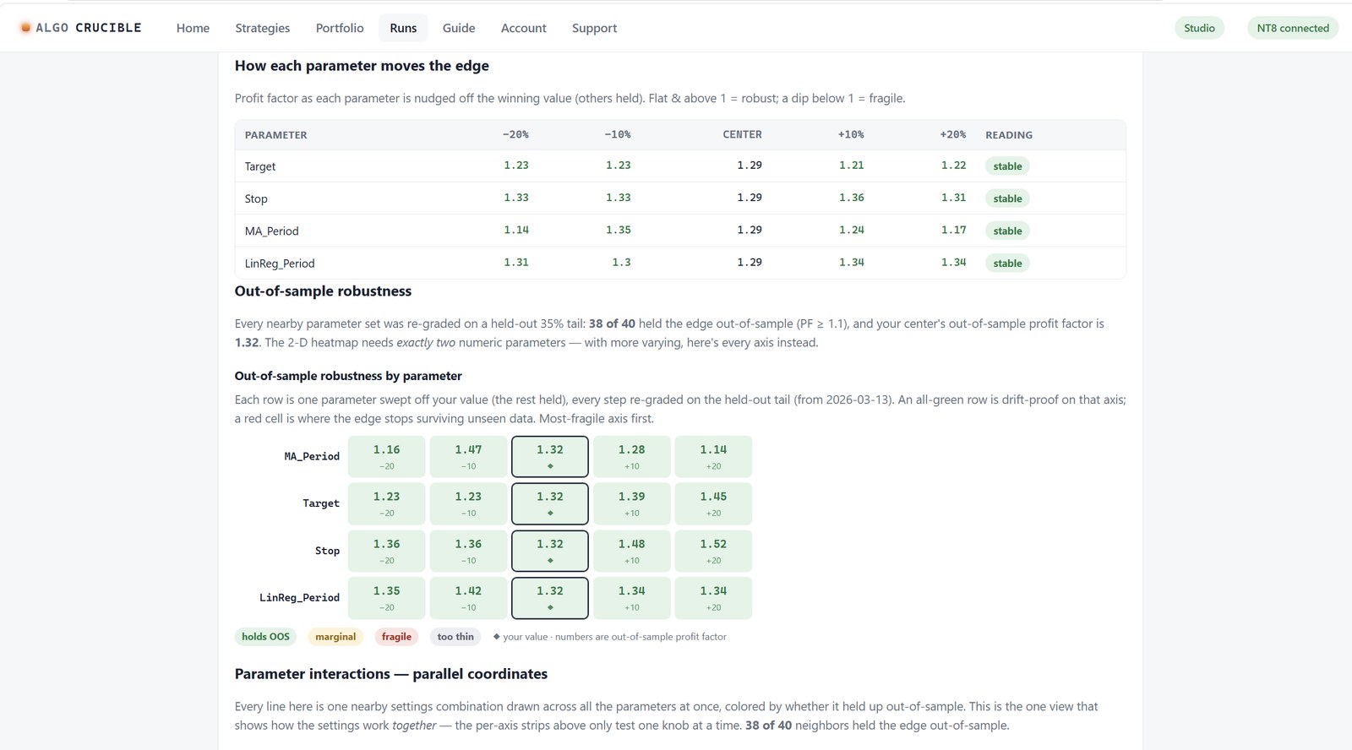Screen dimensions: 1352x750
Task: Click the stable badge in LinReg_Period row
Action: pos(1007,264)
